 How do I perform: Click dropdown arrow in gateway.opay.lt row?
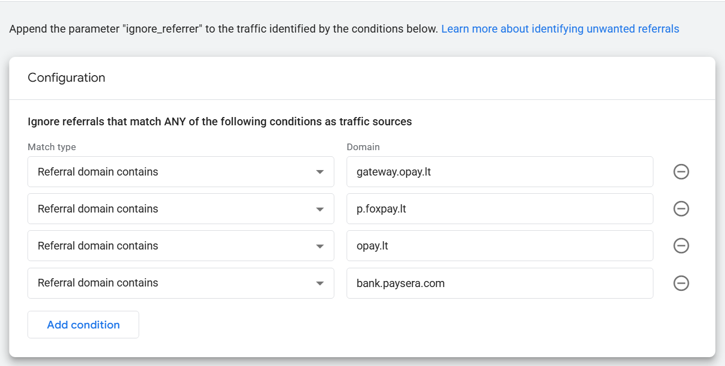(320, 172)
